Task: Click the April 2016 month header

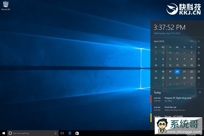Action: 159,41
